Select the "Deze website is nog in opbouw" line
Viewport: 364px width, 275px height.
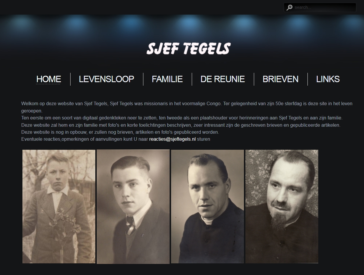point(120,132)
